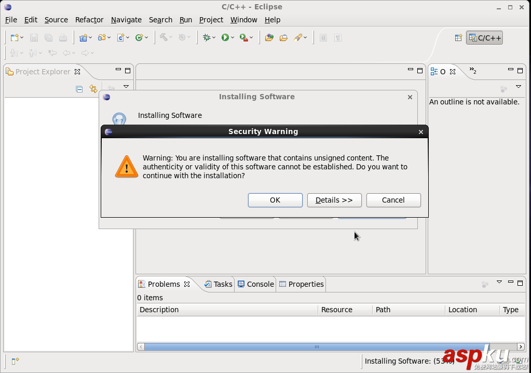Click the Problems scrollbar right arrow

click(521, 347)
